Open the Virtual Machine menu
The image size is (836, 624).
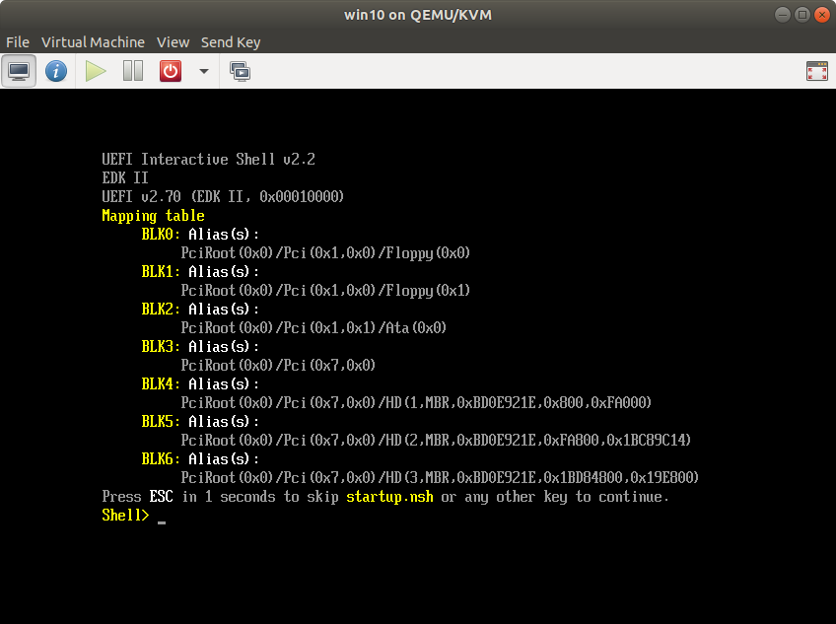click(93, 42)
